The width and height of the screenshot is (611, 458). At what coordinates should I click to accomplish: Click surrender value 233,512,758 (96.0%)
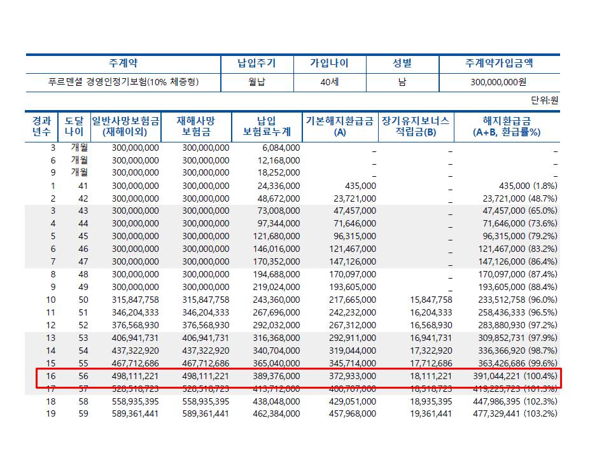518,300
